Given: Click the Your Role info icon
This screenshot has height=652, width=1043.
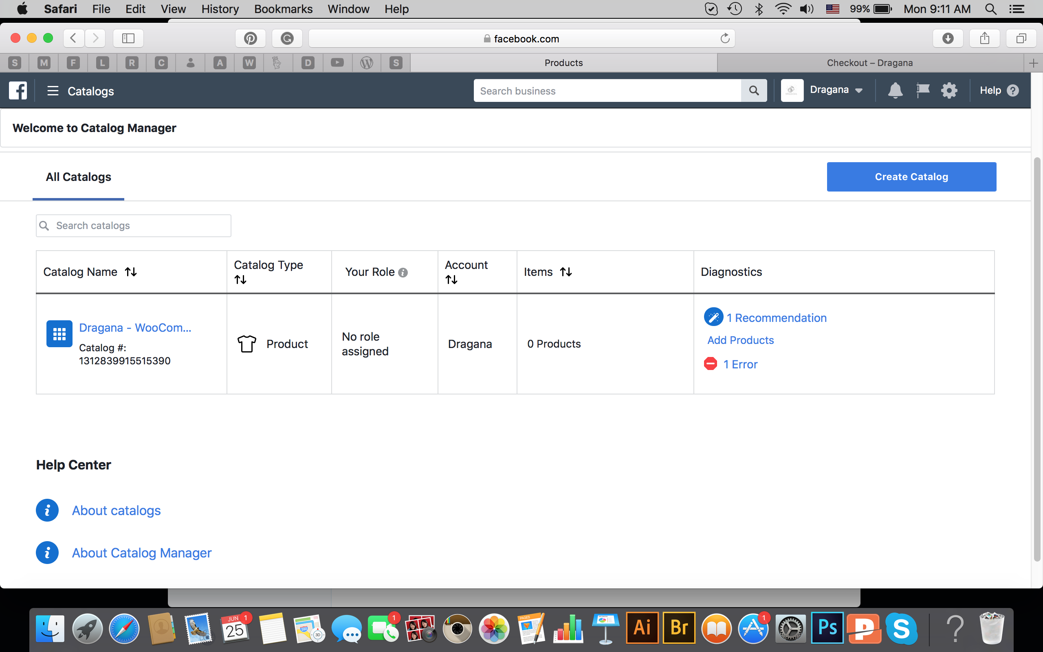Looking at the screenshot, I should [x=403, y=273].
